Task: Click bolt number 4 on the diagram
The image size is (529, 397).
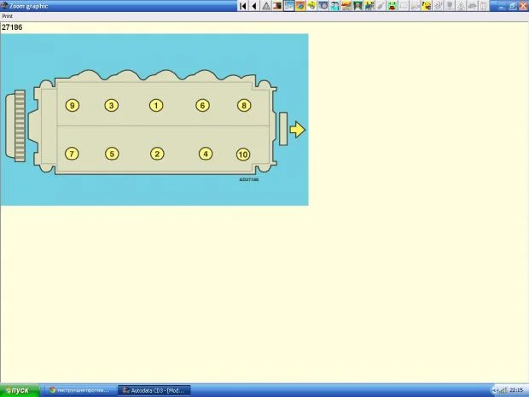Action: pyautogui.click(x=205, y=155)
